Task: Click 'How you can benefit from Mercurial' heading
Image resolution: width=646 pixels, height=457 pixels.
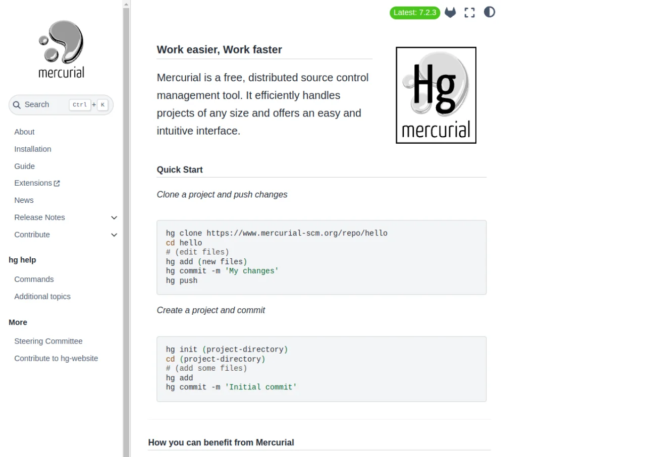Action: point(221,442)
